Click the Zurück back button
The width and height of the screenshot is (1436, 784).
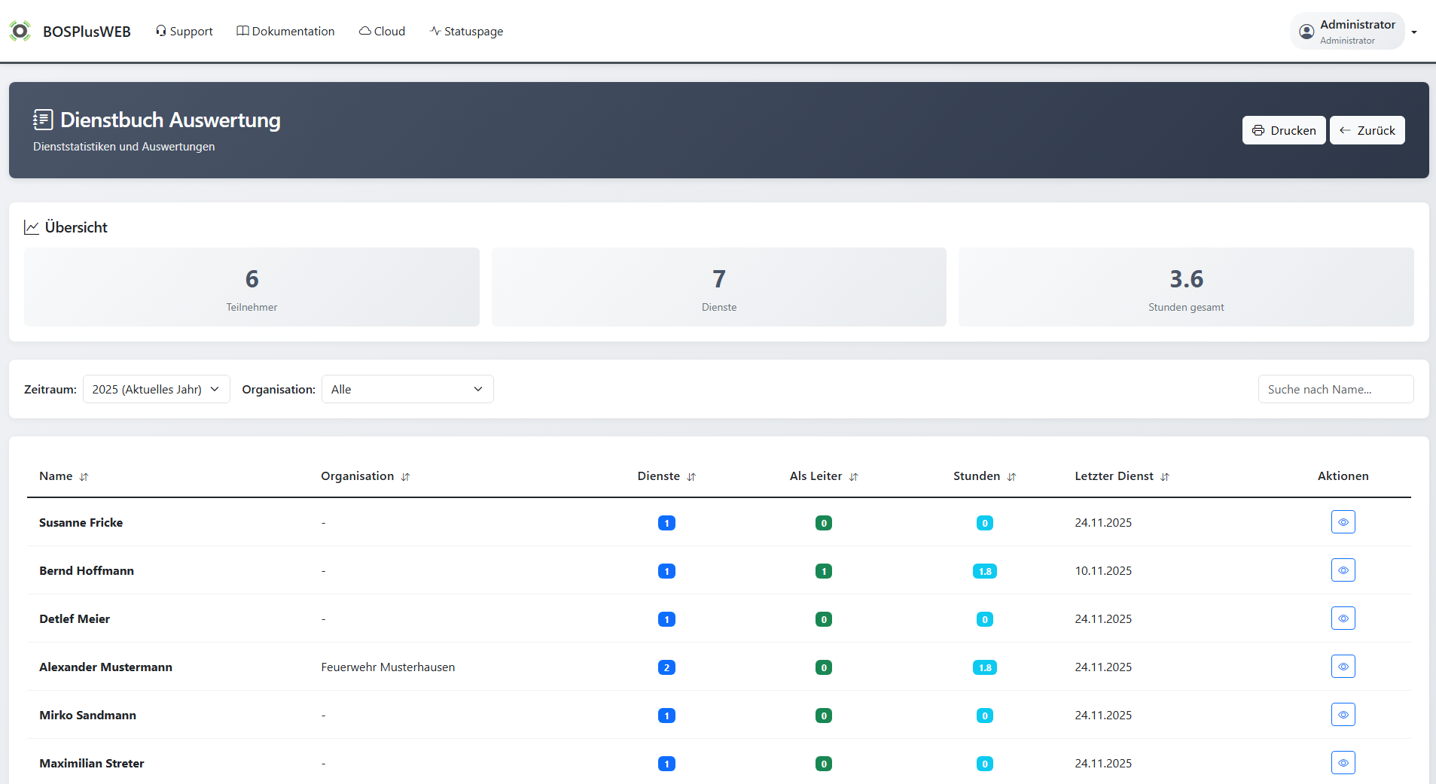tap(1367, 130)
